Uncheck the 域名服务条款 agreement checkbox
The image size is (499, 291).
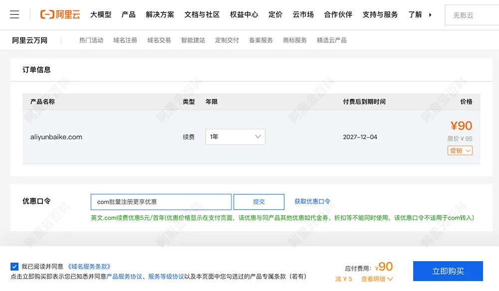[13, 266]
